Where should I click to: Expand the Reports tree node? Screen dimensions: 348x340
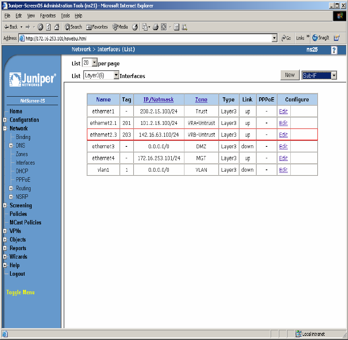point(5,248)
